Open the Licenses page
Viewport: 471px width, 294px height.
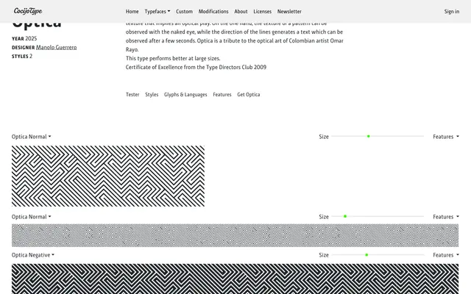(262, 12)
